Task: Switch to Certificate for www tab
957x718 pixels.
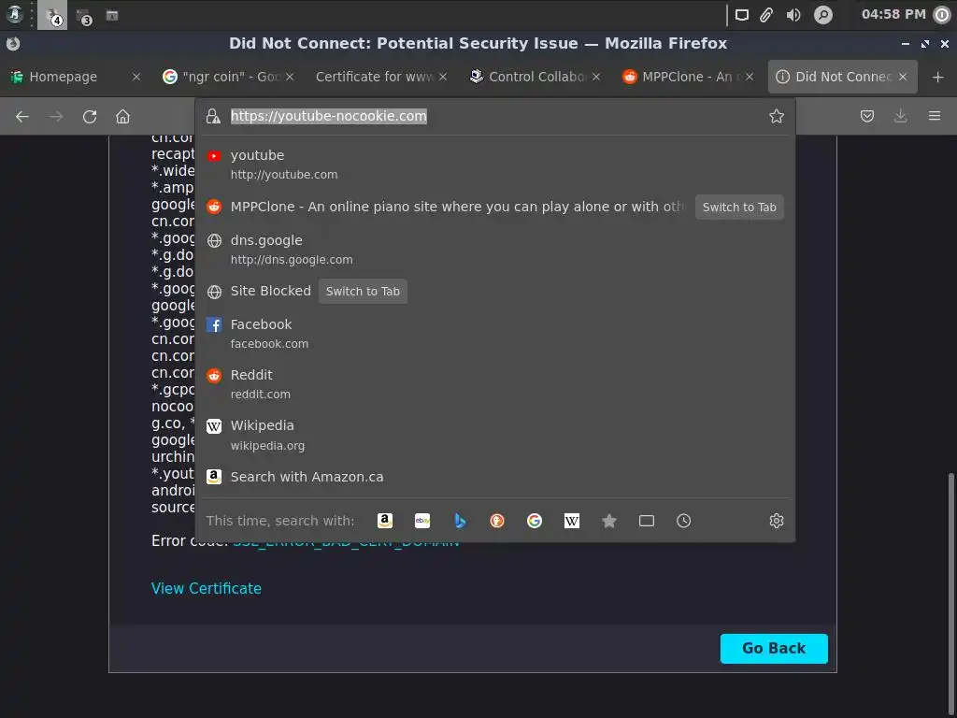Action: (374, 77)
